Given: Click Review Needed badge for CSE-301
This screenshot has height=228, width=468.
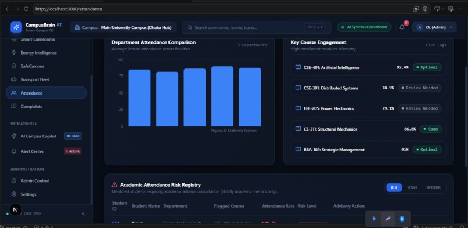Looking at the screenshot, I should 420,88.
